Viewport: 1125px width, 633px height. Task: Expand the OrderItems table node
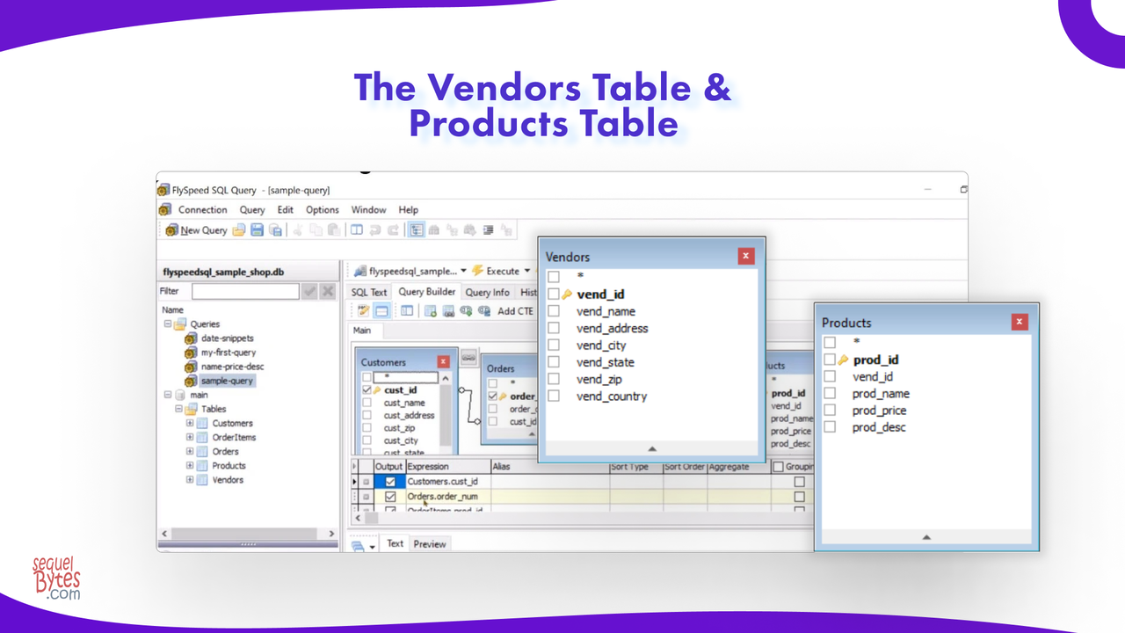click(190, 438)
